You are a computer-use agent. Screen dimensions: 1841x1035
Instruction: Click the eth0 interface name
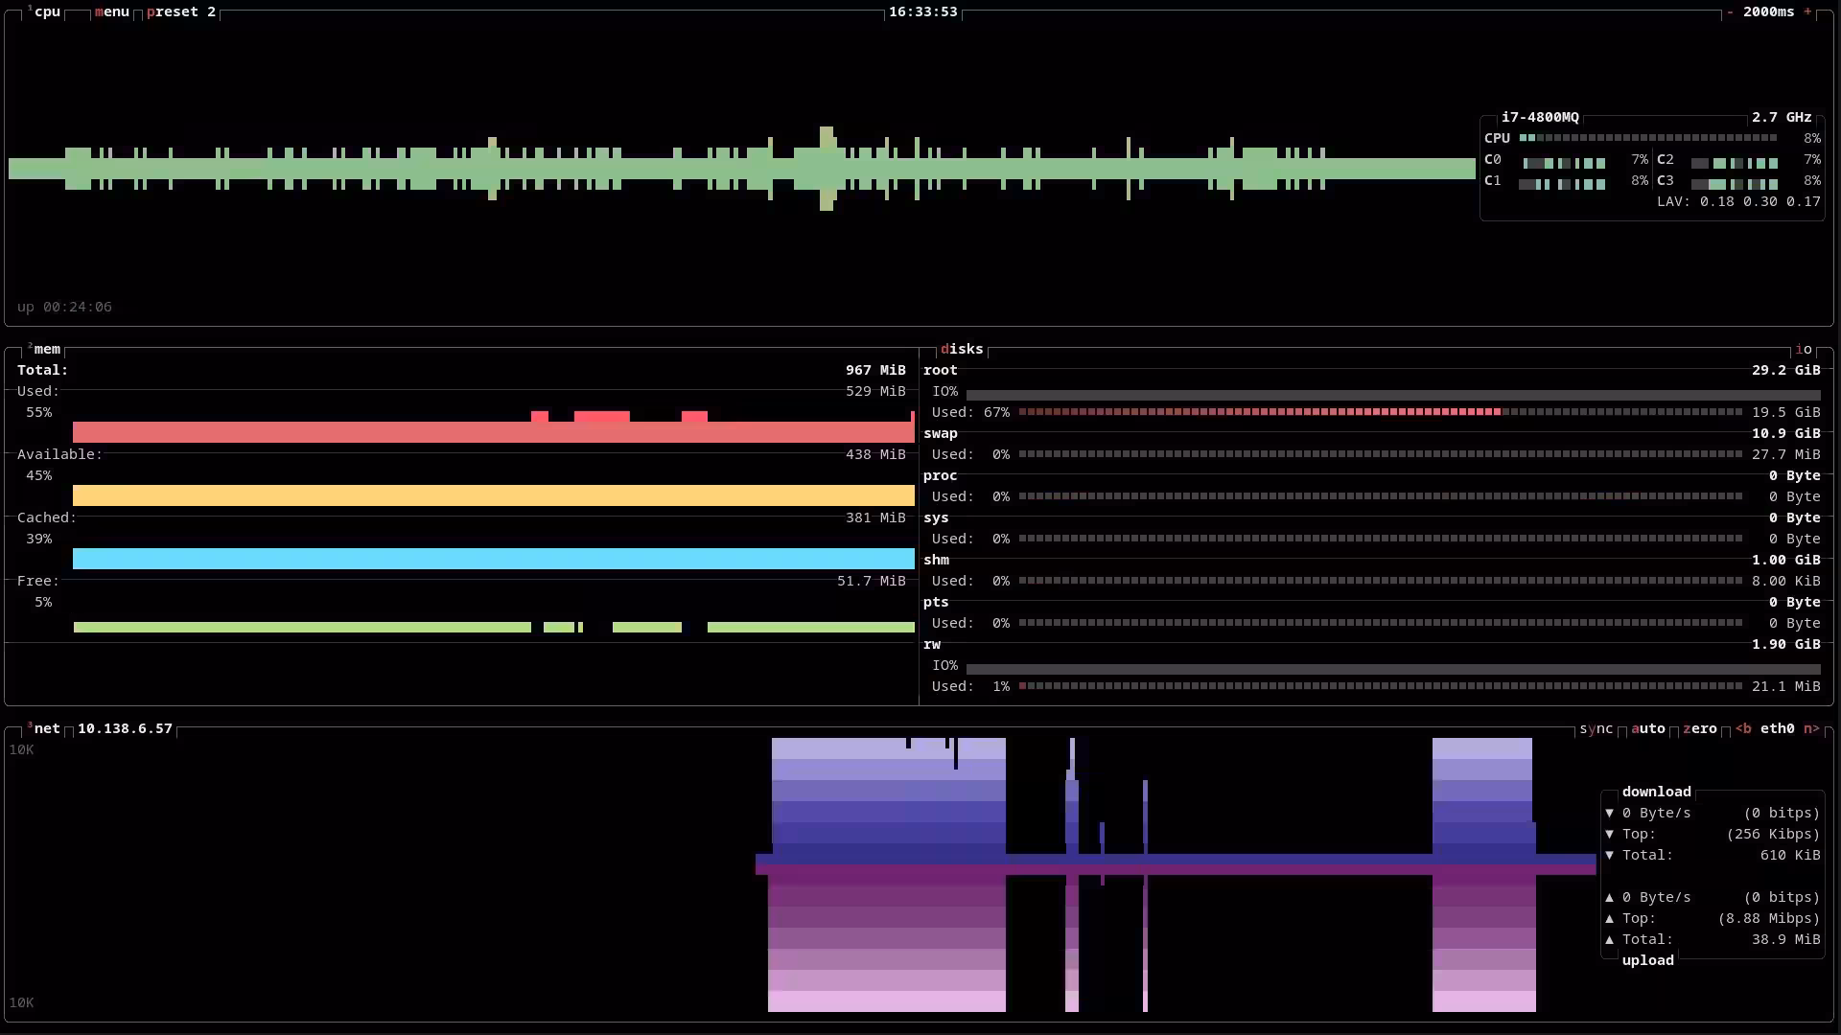click(1778, 728)
